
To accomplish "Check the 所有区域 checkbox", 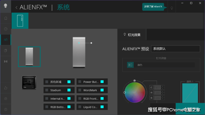I will tap(47, 82).
